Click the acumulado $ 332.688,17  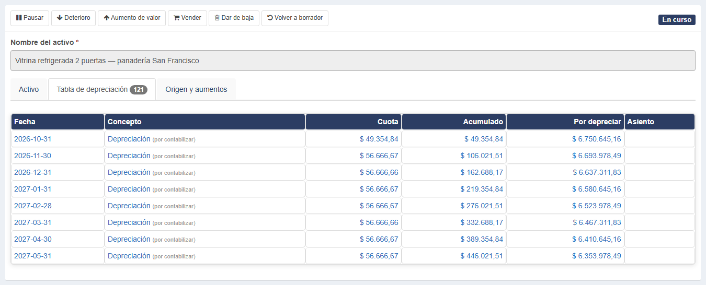[x=482, y=222]
